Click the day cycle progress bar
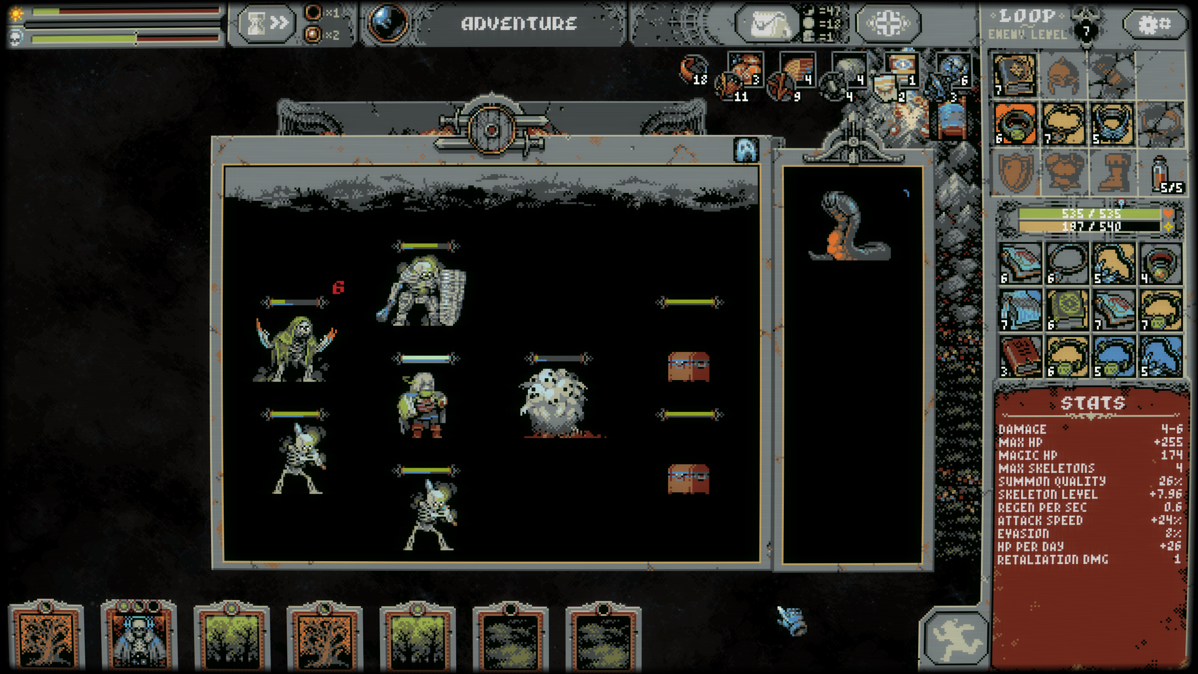Viewport: 1198px width, 674px height. tap(125, 11)
